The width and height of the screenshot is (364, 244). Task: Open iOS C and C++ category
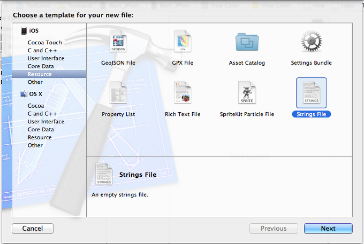(42, 51)
